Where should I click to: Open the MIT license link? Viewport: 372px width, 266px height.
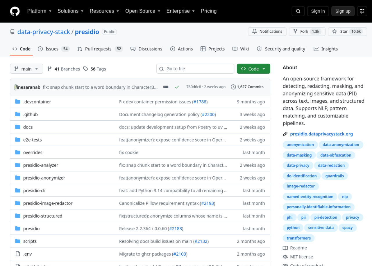click(298, 257)
